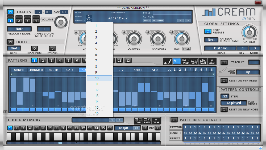Choose channel 10 from the list
The image size is (266, 150).
click(x=99, y=78)
